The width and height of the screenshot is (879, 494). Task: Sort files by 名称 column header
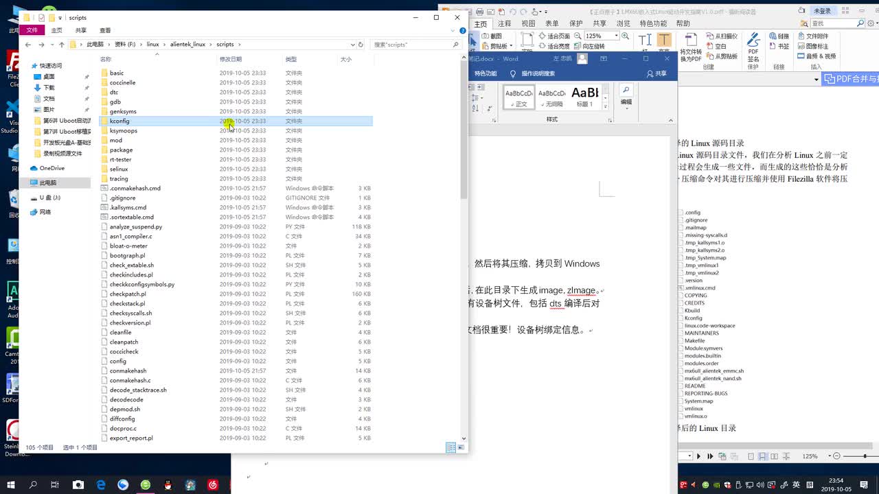(106, 60)
